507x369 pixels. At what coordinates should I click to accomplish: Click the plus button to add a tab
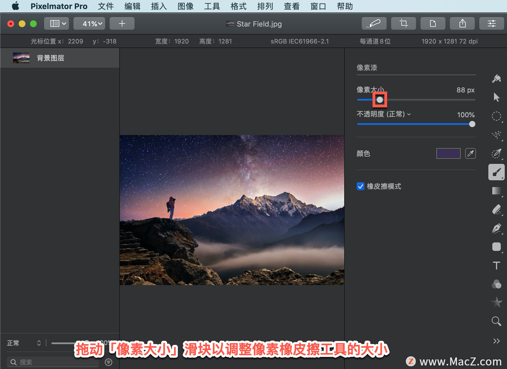click(122, 23)
